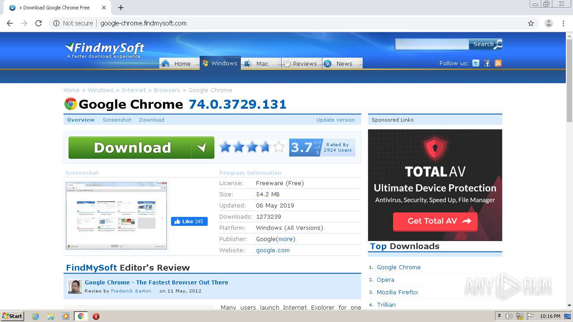Close the Download Google Chrome Free tab
573x322 pixels.
point(104,8)
